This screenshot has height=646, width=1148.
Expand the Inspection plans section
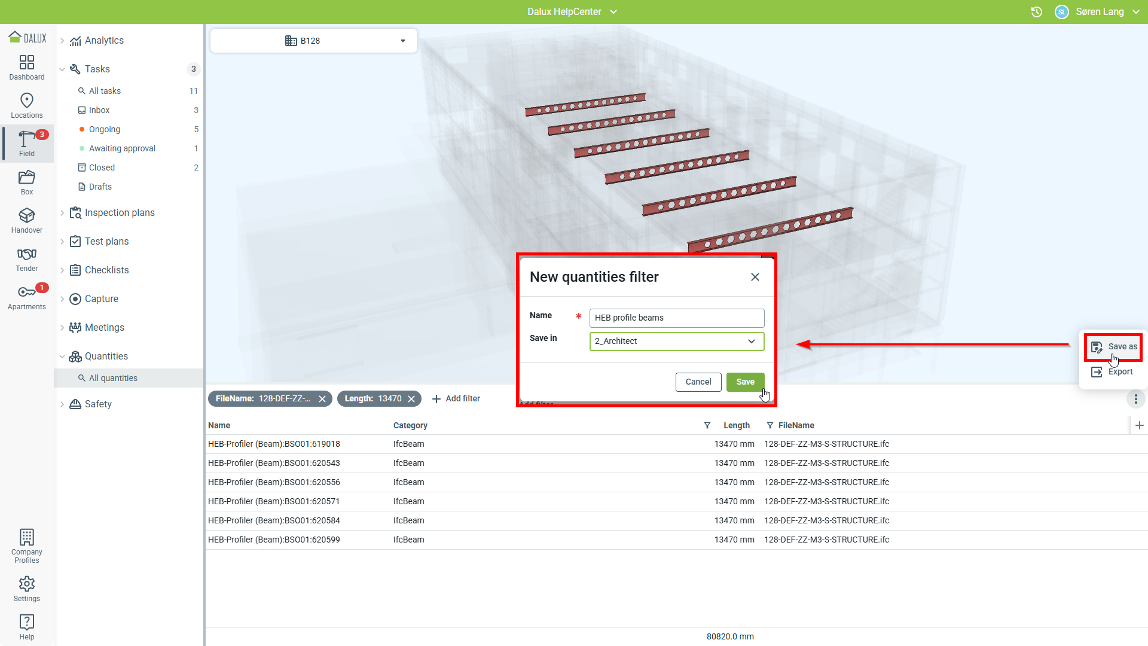[x=62, y=213]
